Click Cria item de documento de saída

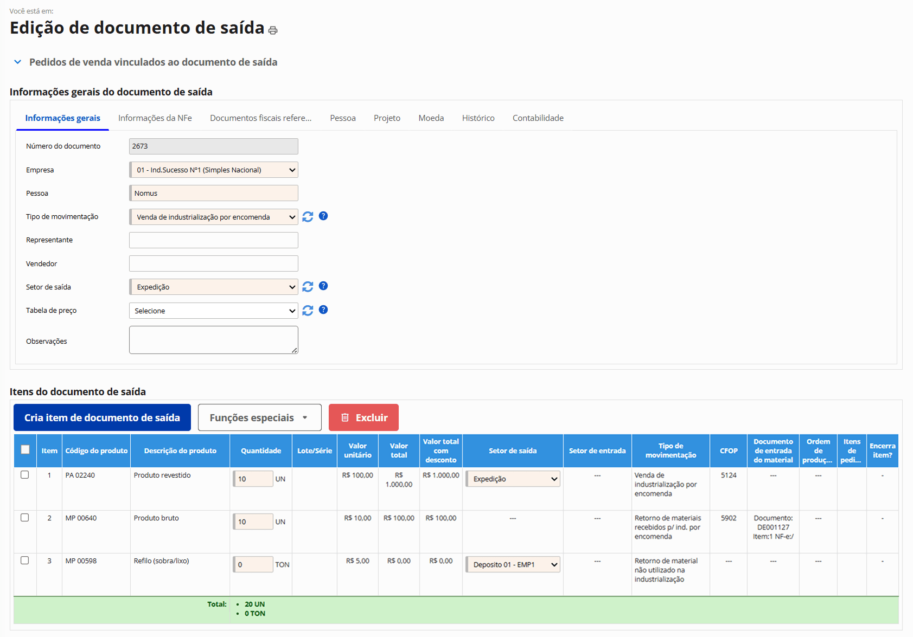[102, 417]
